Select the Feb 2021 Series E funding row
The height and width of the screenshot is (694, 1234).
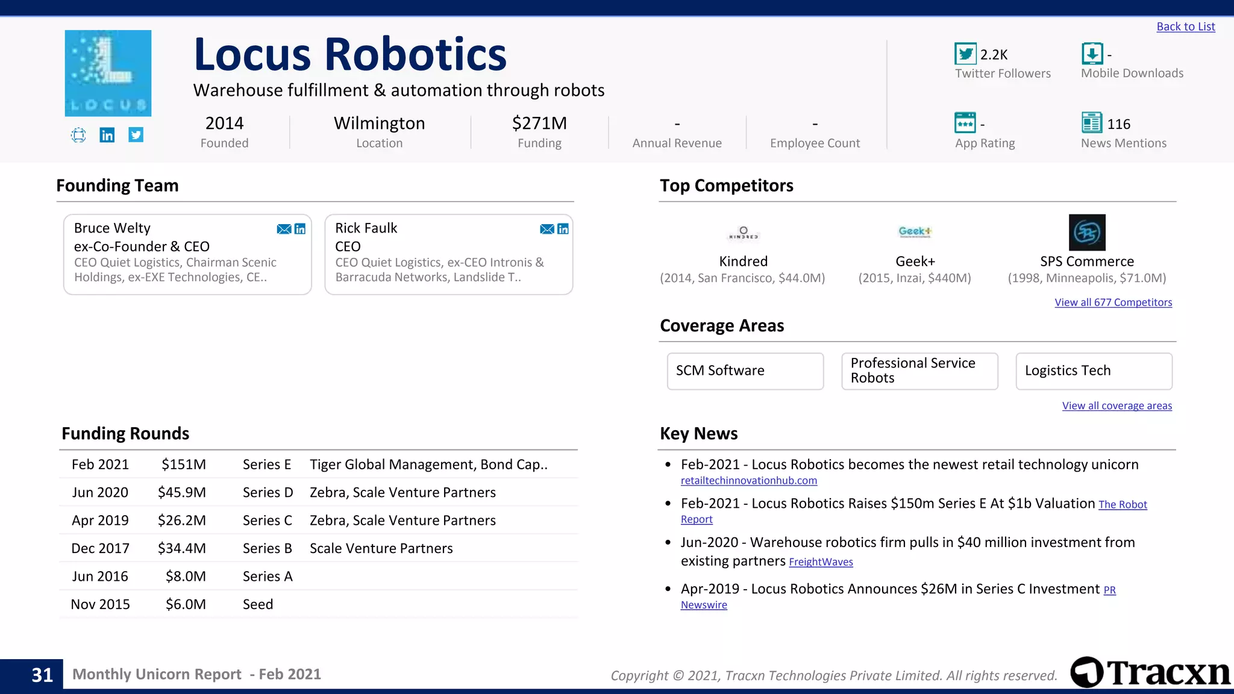point(319,464)
